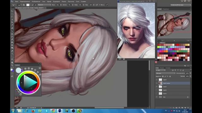The height and width of the screenshot is (113, 202).
Task: Open brush blending mode dropdown
Action: point(45,5)
